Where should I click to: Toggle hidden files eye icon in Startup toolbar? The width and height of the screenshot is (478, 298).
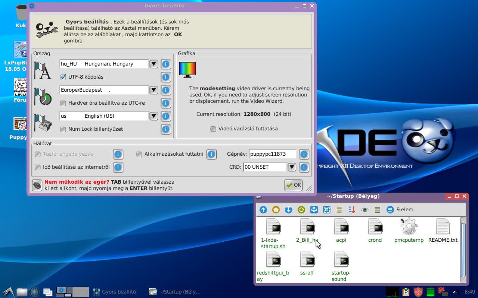(364, 210)
